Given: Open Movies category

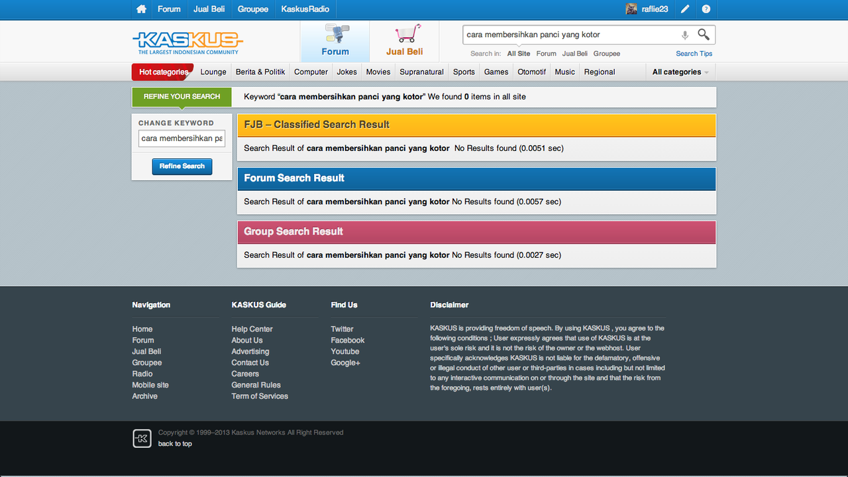Looking at the screenshot, I should 378,72.
